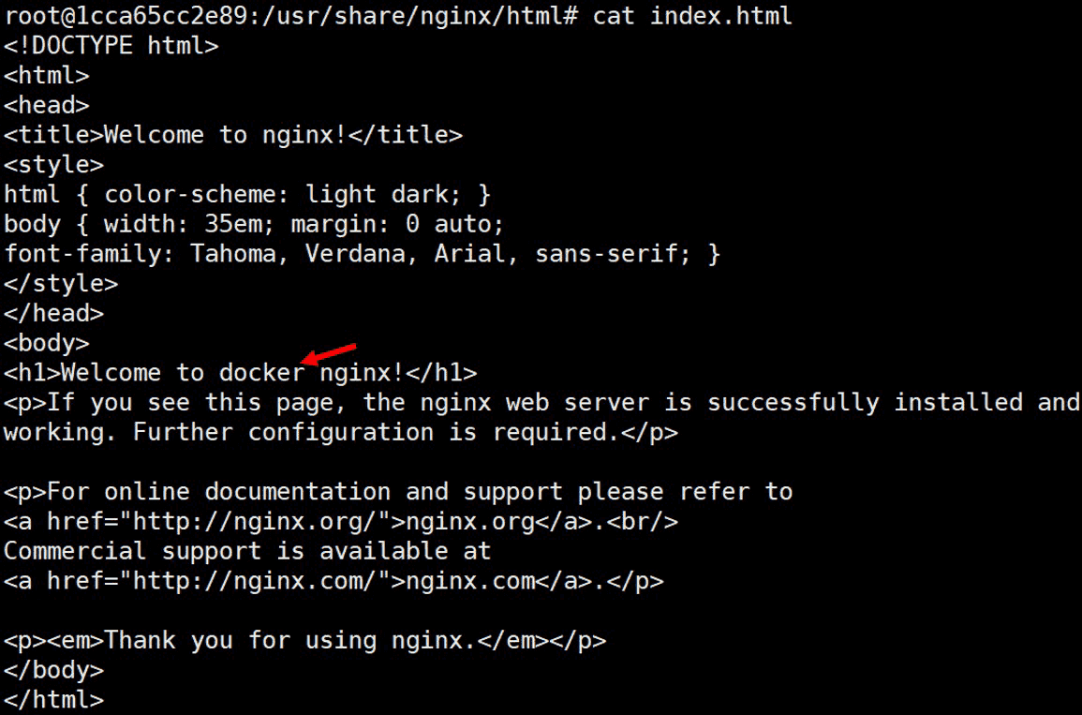
Task: Click the opening <body> tag line
Action: [47, 343]
